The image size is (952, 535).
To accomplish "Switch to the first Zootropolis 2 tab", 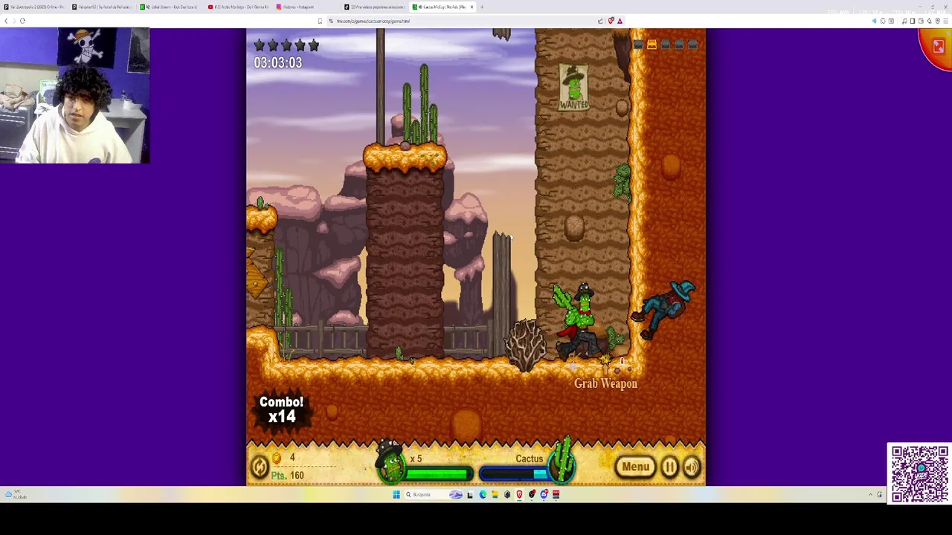I will 34,7.
